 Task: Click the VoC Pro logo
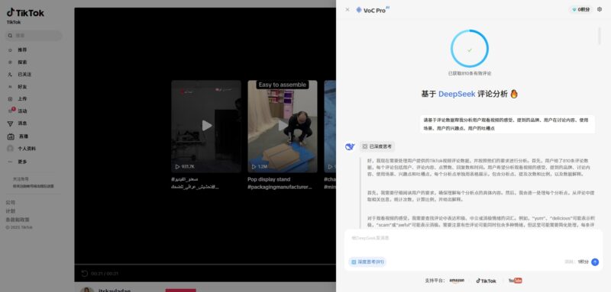click(373, 10)
